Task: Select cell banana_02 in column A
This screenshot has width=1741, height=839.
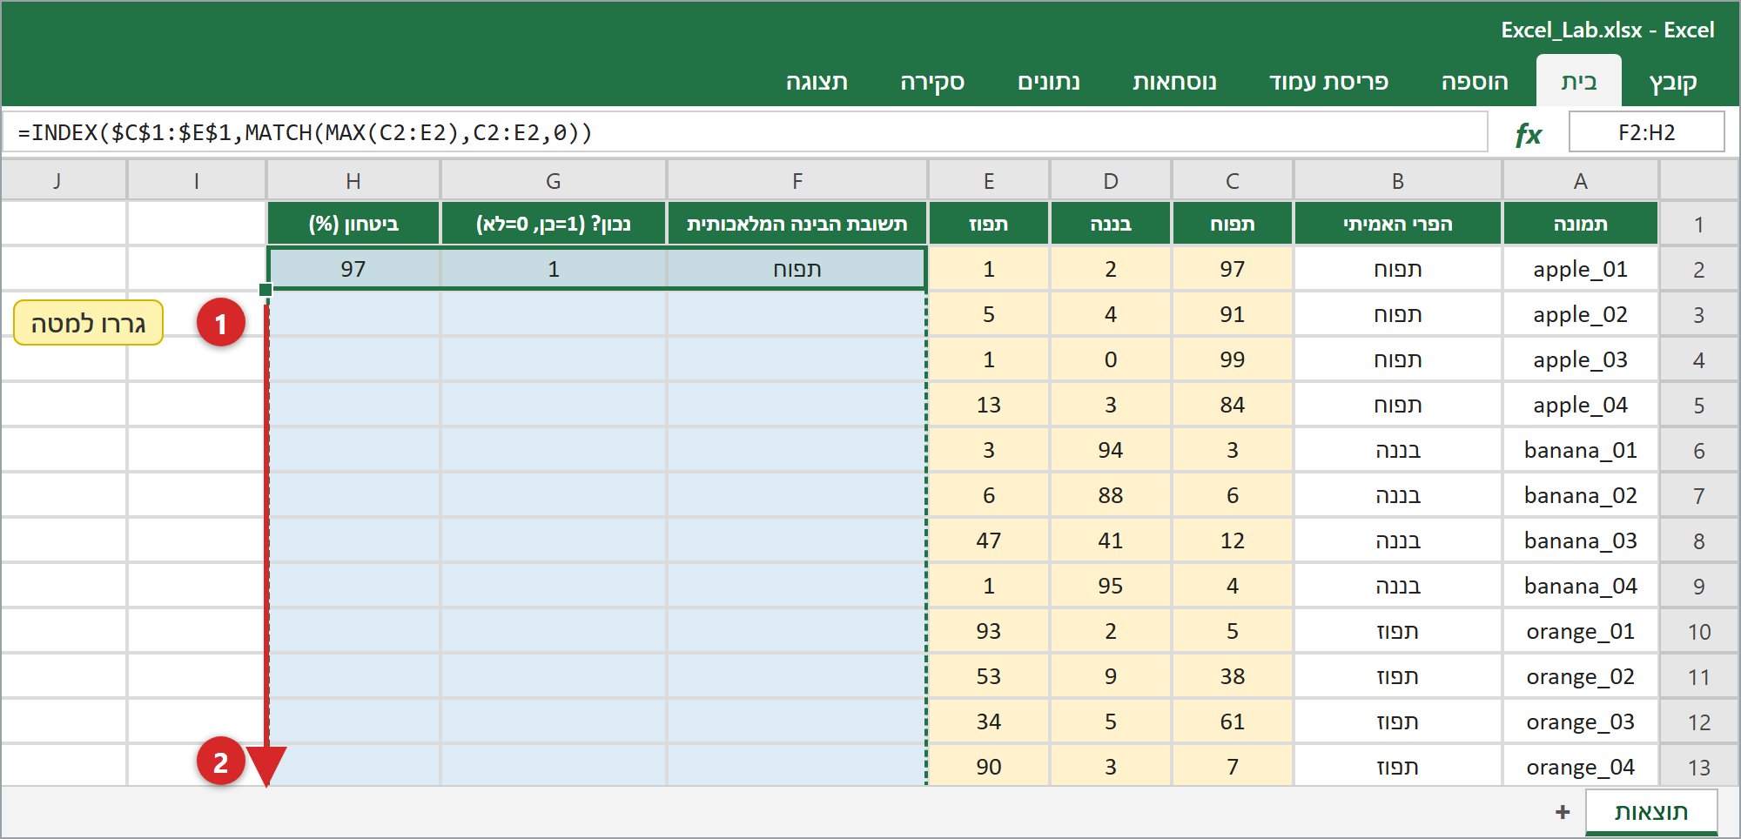Action: click(1581, 495)
